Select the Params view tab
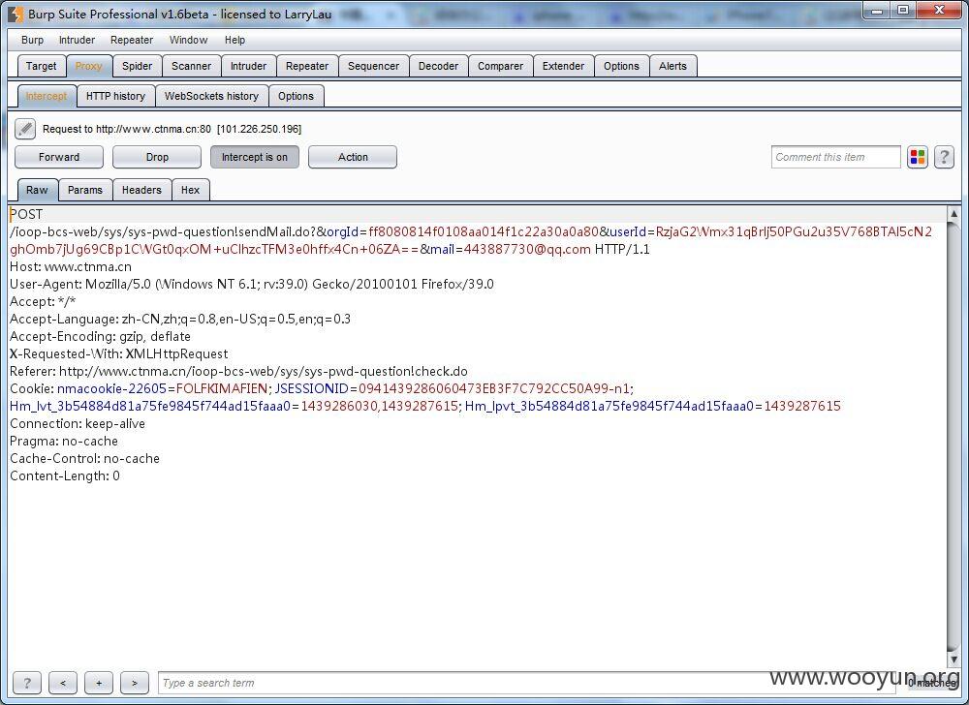 point(85,190)
